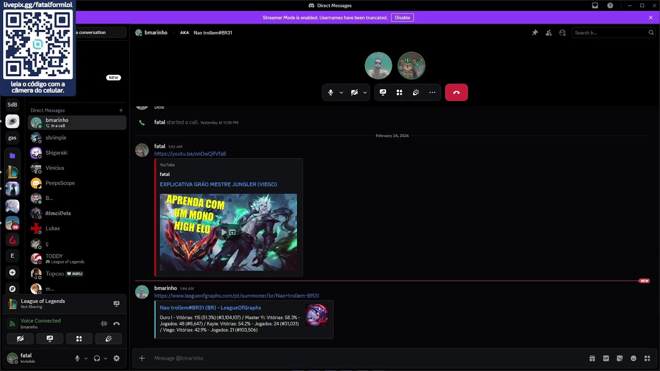Open the League of Legends server icon

click(x=12, y=172)
